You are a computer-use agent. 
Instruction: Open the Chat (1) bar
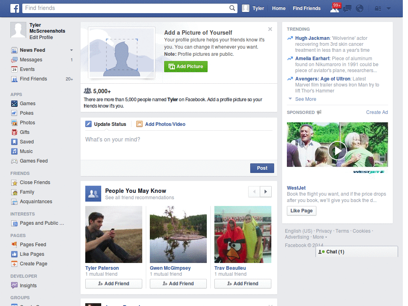pyautogui.click(x=357, y=252)
